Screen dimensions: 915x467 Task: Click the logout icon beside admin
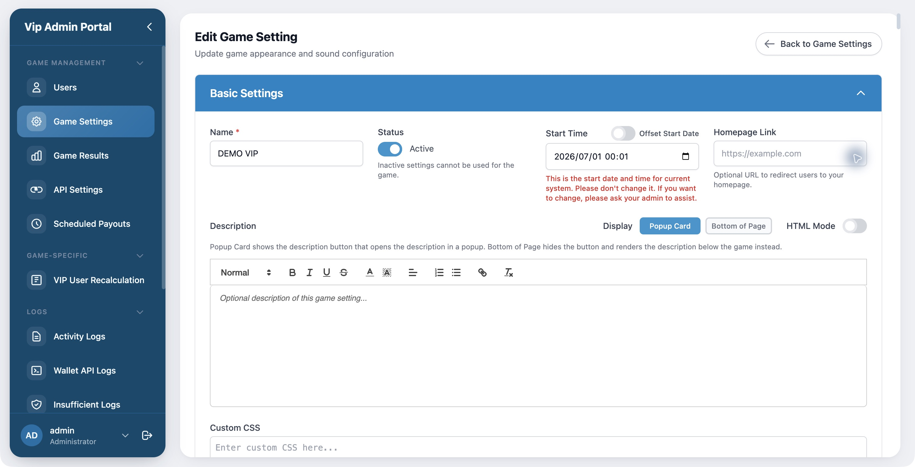pyautogui.click(x=147, y=435)
